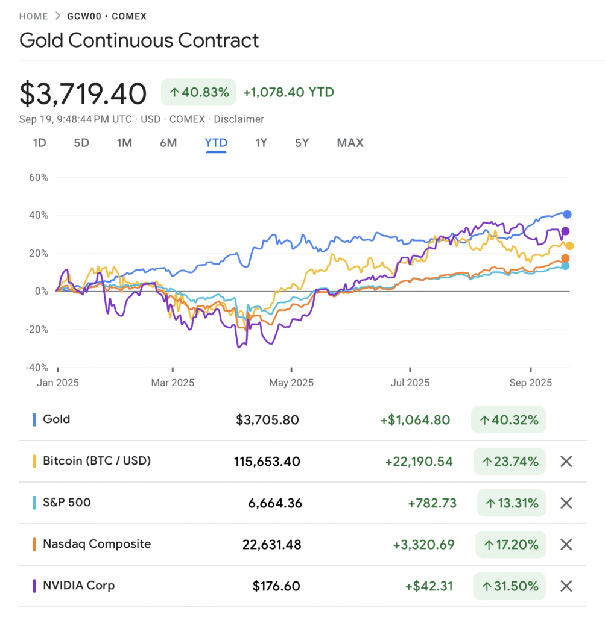
Task: Remove NVIDIA Corp comparison with X icon
Action: click(566, 586)
